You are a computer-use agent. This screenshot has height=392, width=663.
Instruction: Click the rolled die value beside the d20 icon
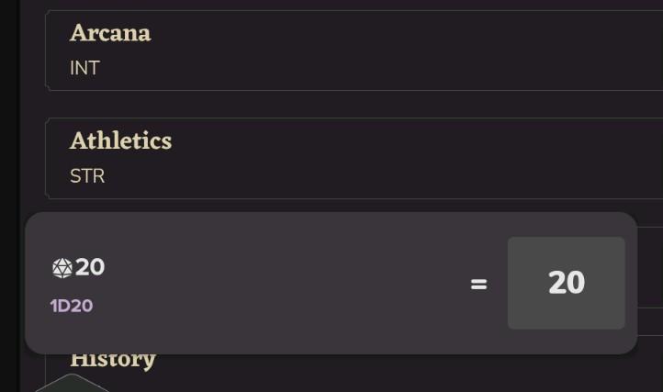click(90, 267)
